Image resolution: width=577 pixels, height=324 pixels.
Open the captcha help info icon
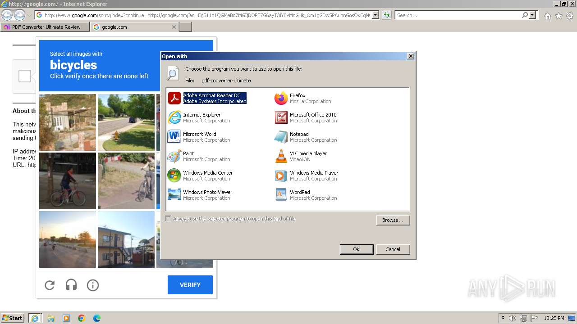tap(93, 285)
